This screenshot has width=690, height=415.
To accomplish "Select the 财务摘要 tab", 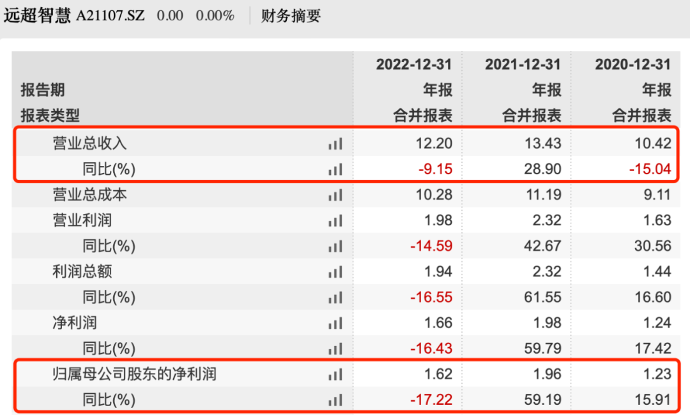I will [291, 16].
